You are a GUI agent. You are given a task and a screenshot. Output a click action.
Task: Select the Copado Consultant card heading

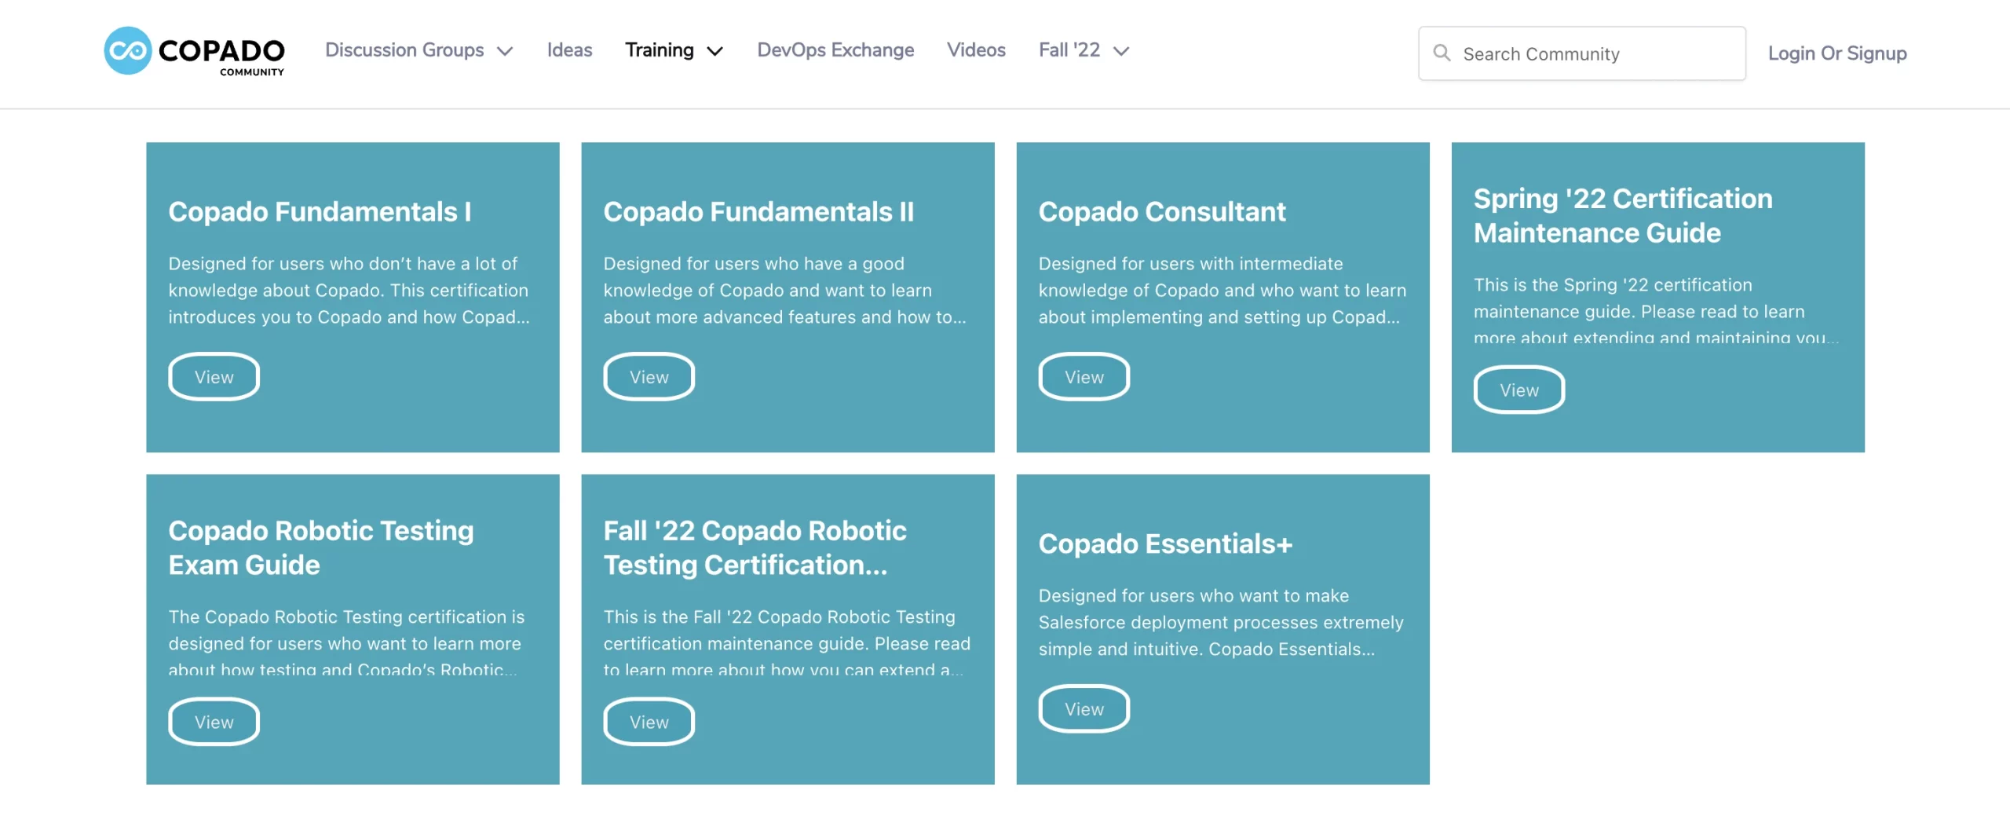click(x=1162, y=211)
